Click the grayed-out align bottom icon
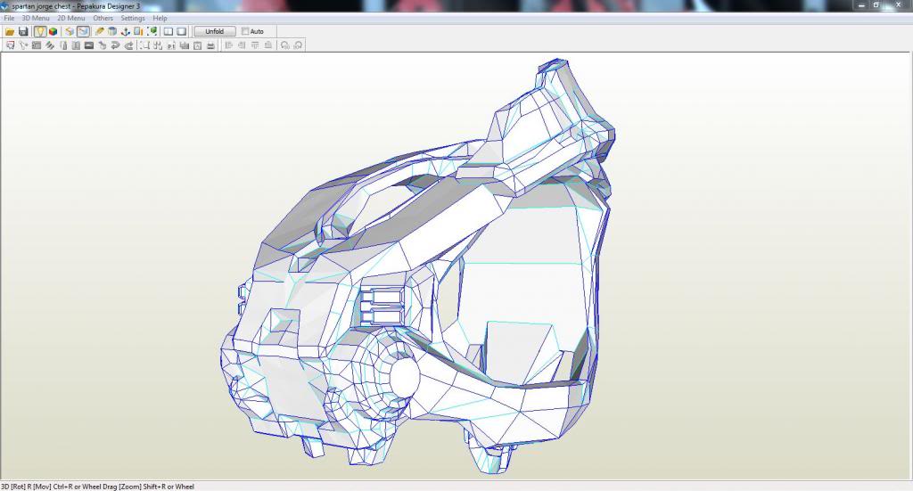 [268, 45]
